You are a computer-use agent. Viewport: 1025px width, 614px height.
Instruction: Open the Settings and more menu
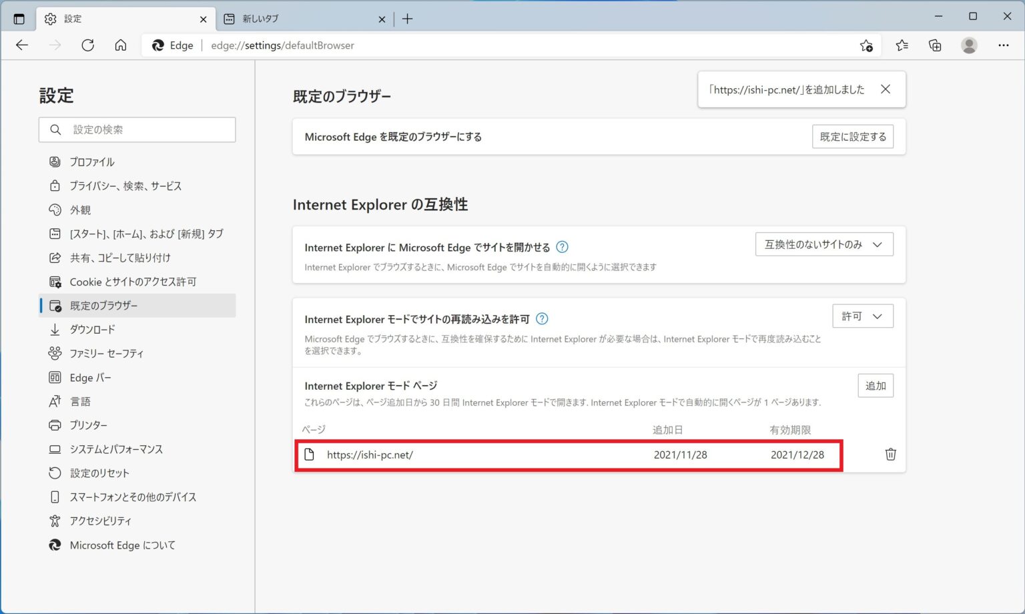tap(1004, 45)
